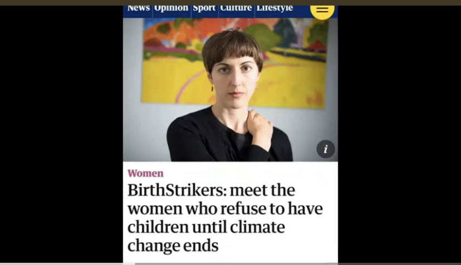461x265 pixels.
Task: Follow the pink Women section link
Action: [145, 173]
